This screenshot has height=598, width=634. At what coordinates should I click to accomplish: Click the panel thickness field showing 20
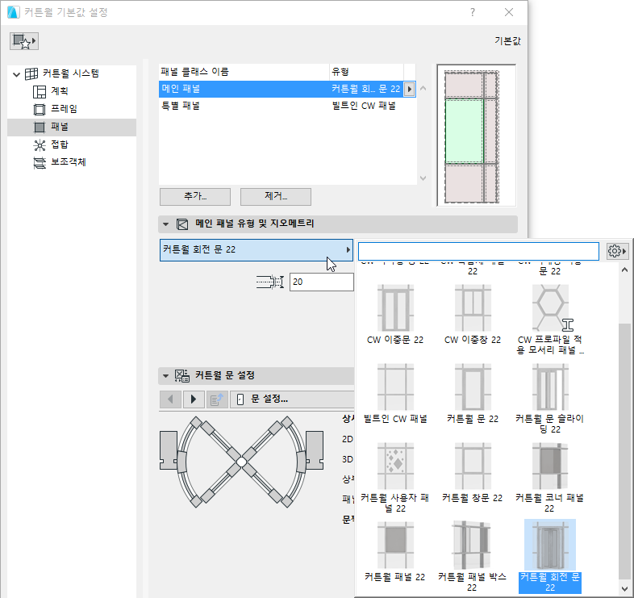pyautogui.click(x=322, y=282)
